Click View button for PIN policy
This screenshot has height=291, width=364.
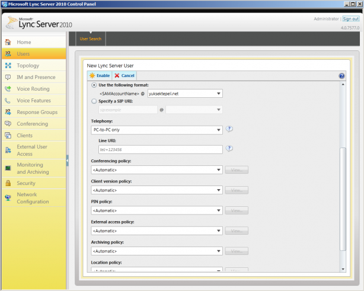pyautogui.click(x=237, y=210)
